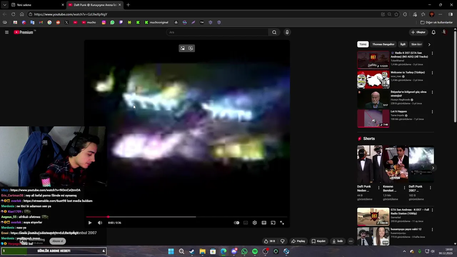Select the Thomas Bangalter filter chip
Image resolution: width=457 pixels, height=257 pixels.
pyautogui.click(x=383, y=44)
